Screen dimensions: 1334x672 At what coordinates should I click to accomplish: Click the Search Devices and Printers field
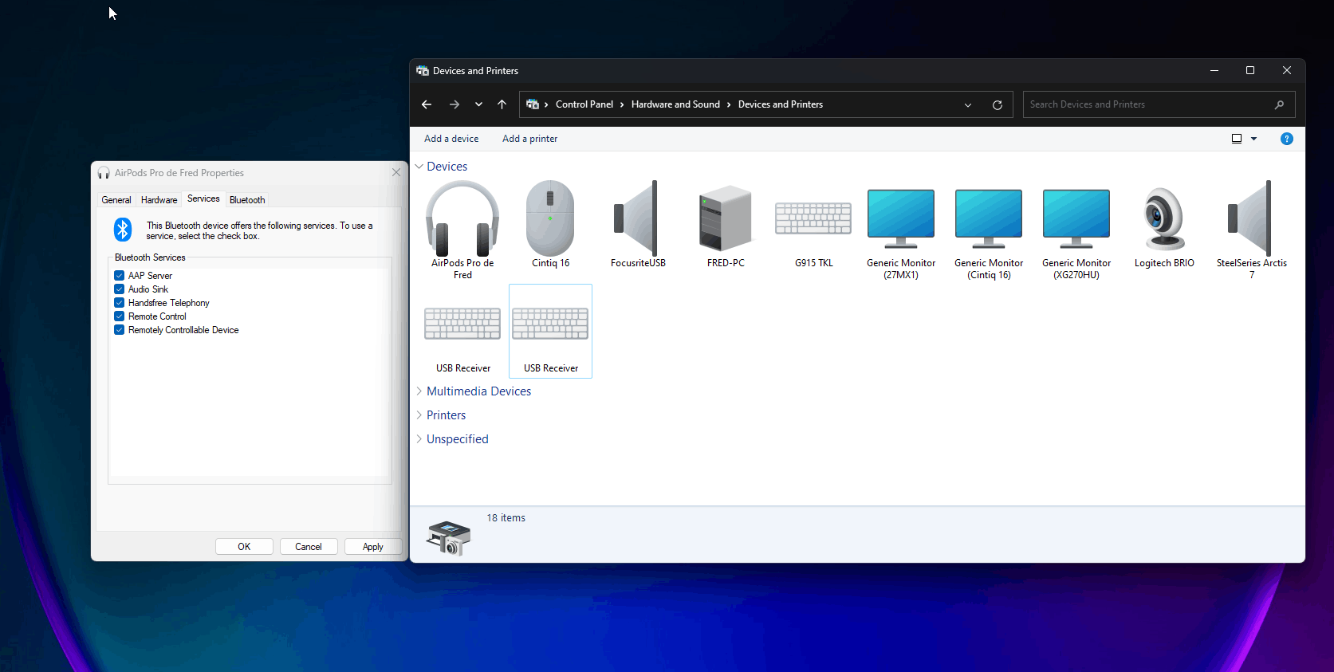1159,104
